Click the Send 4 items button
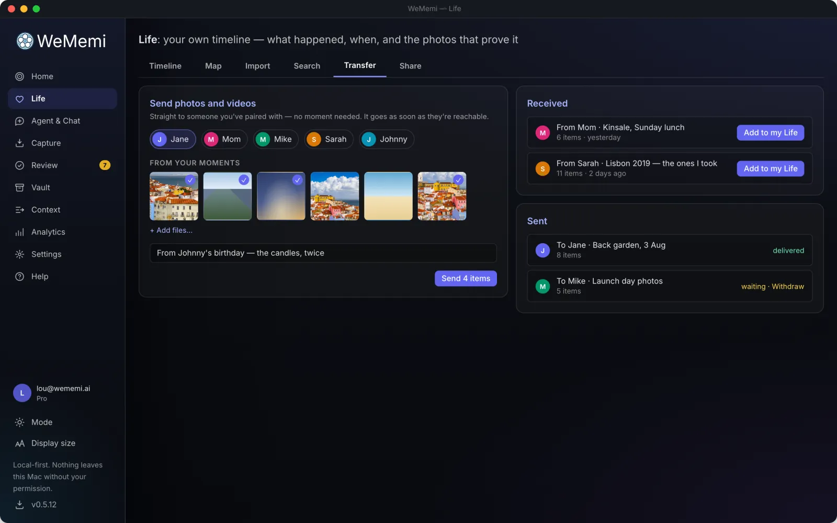The height and width of the screenshot is (523, 837). [x=466, y=278]
